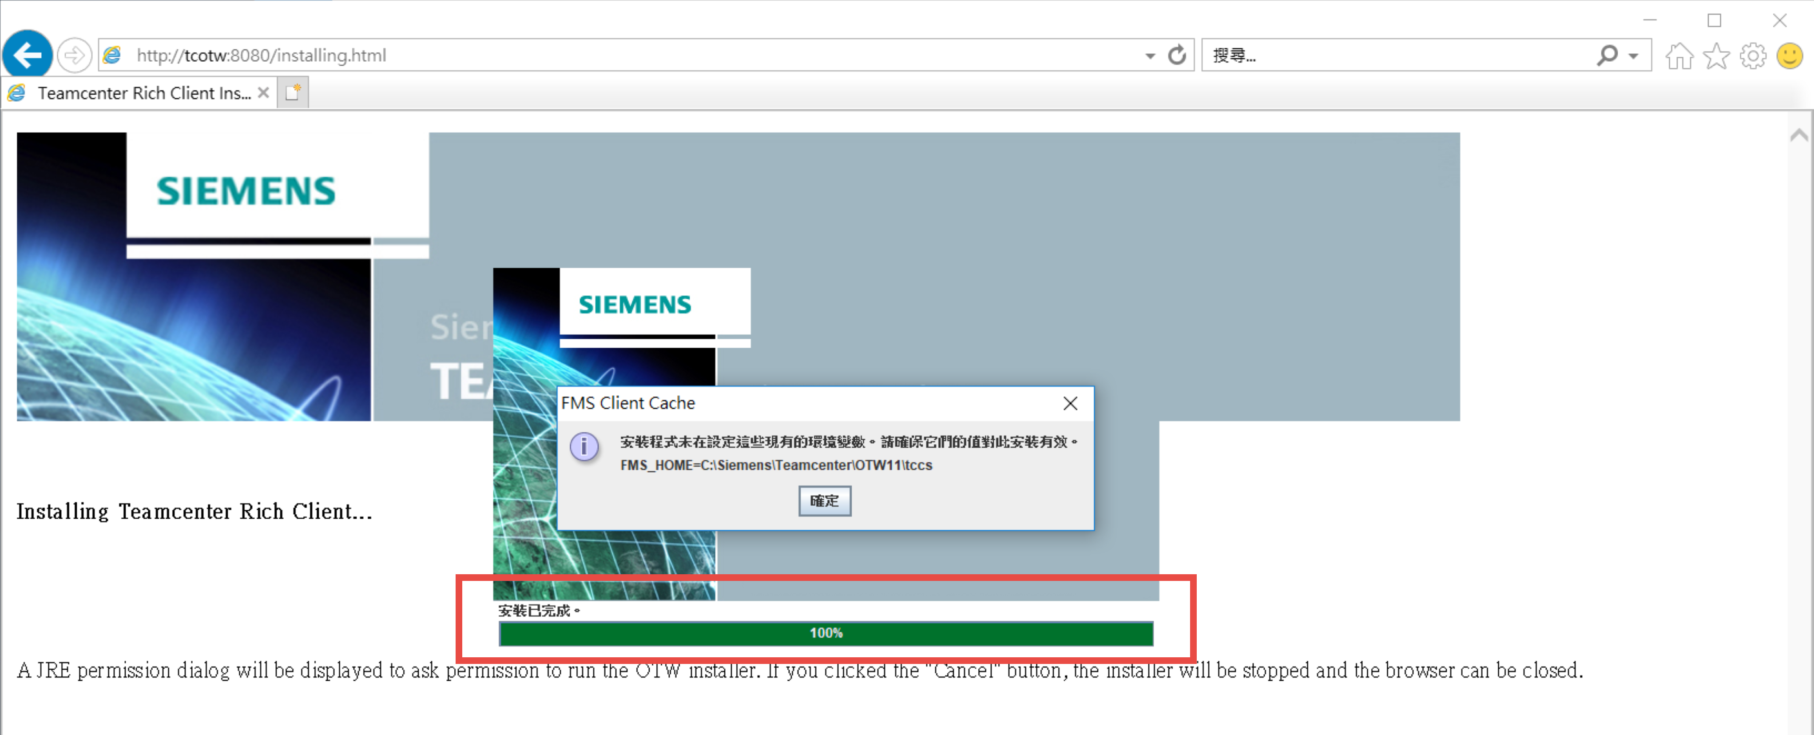Click the smiley feedback icon

1789,56
